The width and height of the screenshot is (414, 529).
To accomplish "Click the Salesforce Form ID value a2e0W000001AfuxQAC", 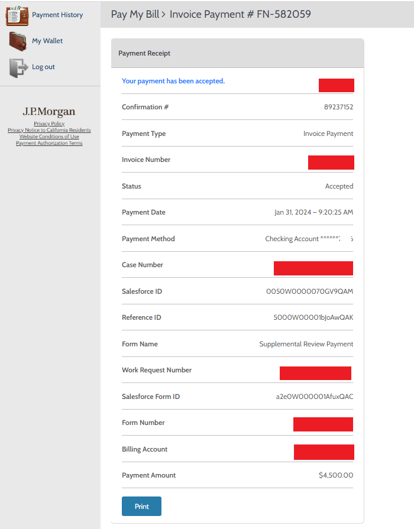I will pos(314,397).
